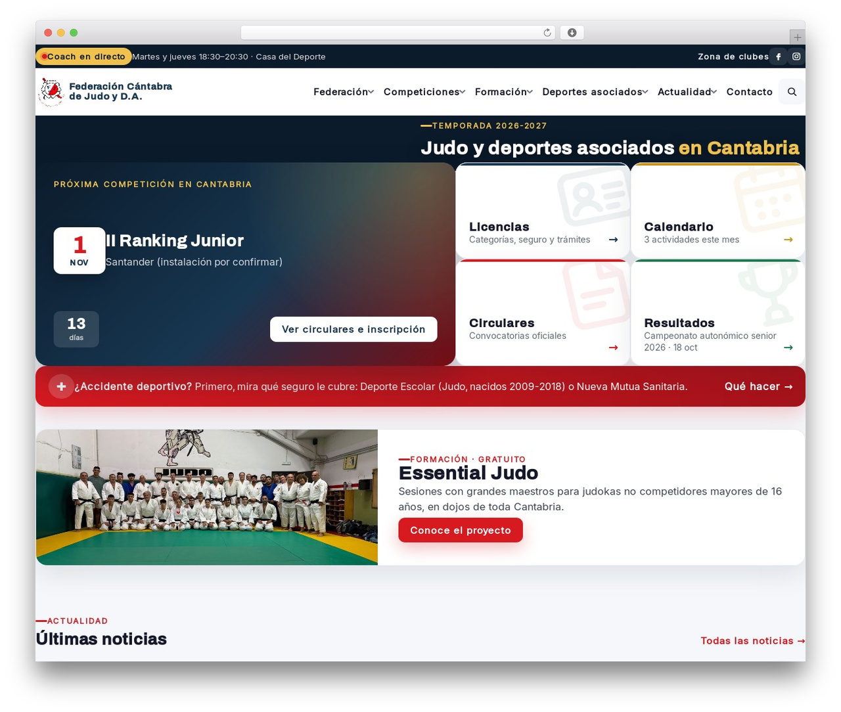Click ¿Accidente deportivo? text
This screenshot has height=712, width=841.
[x=133, y=386]
